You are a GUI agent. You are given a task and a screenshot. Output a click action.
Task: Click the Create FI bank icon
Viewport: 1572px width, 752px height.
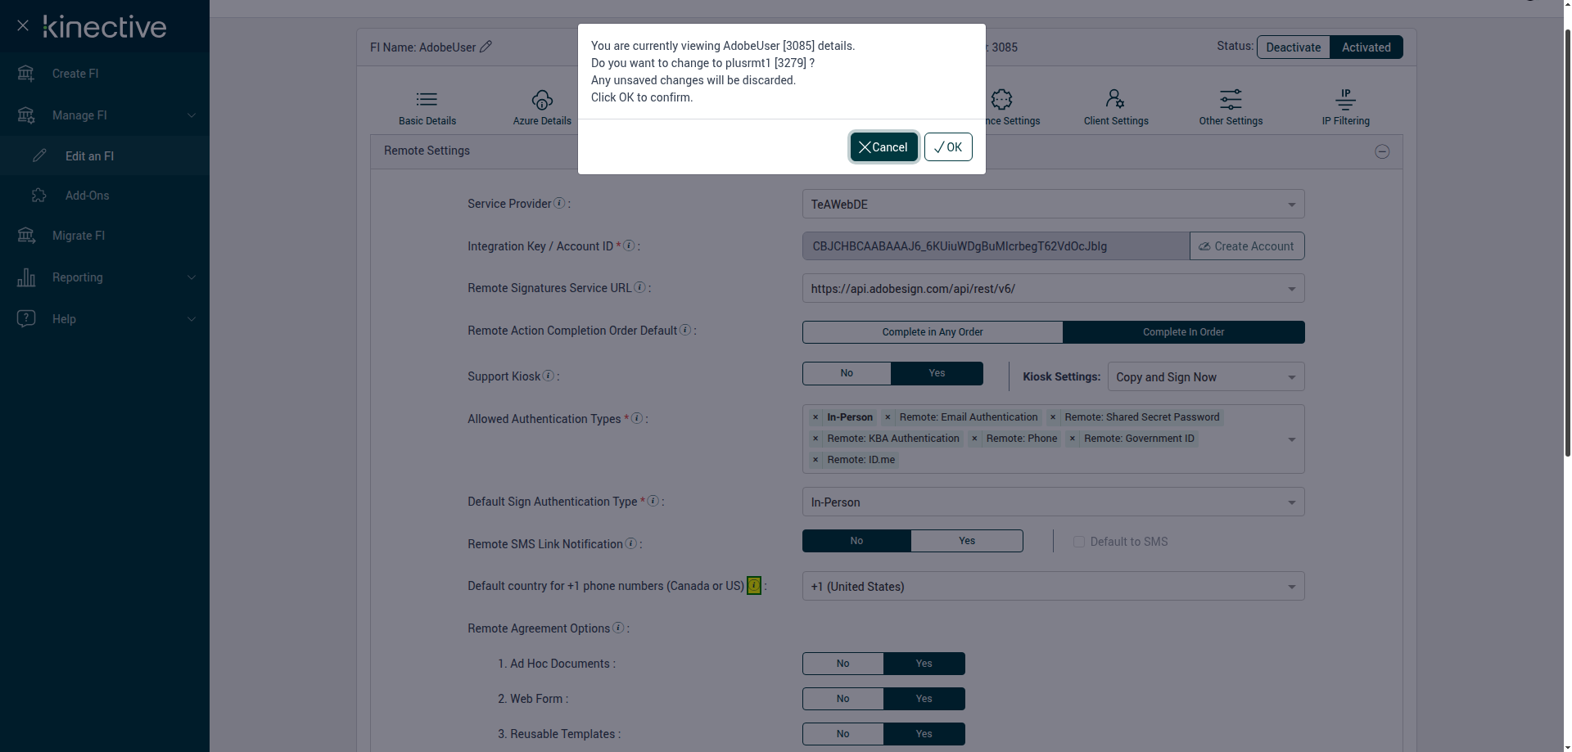click(x=26, y=74)
